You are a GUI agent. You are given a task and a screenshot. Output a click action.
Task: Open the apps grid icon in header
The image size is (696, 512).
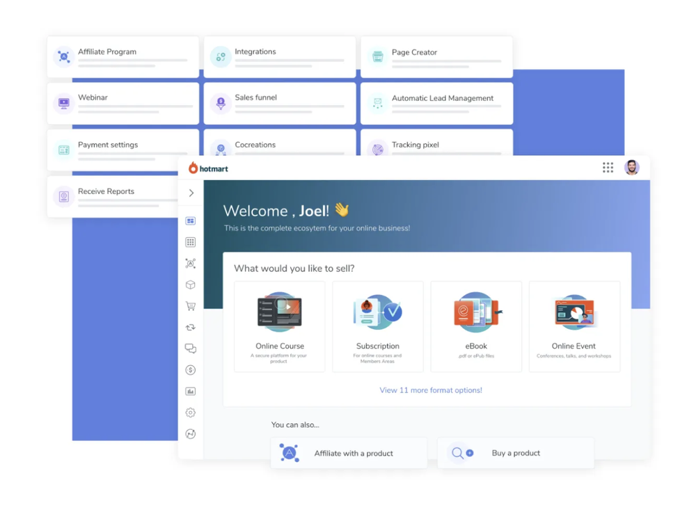point(608,168)
